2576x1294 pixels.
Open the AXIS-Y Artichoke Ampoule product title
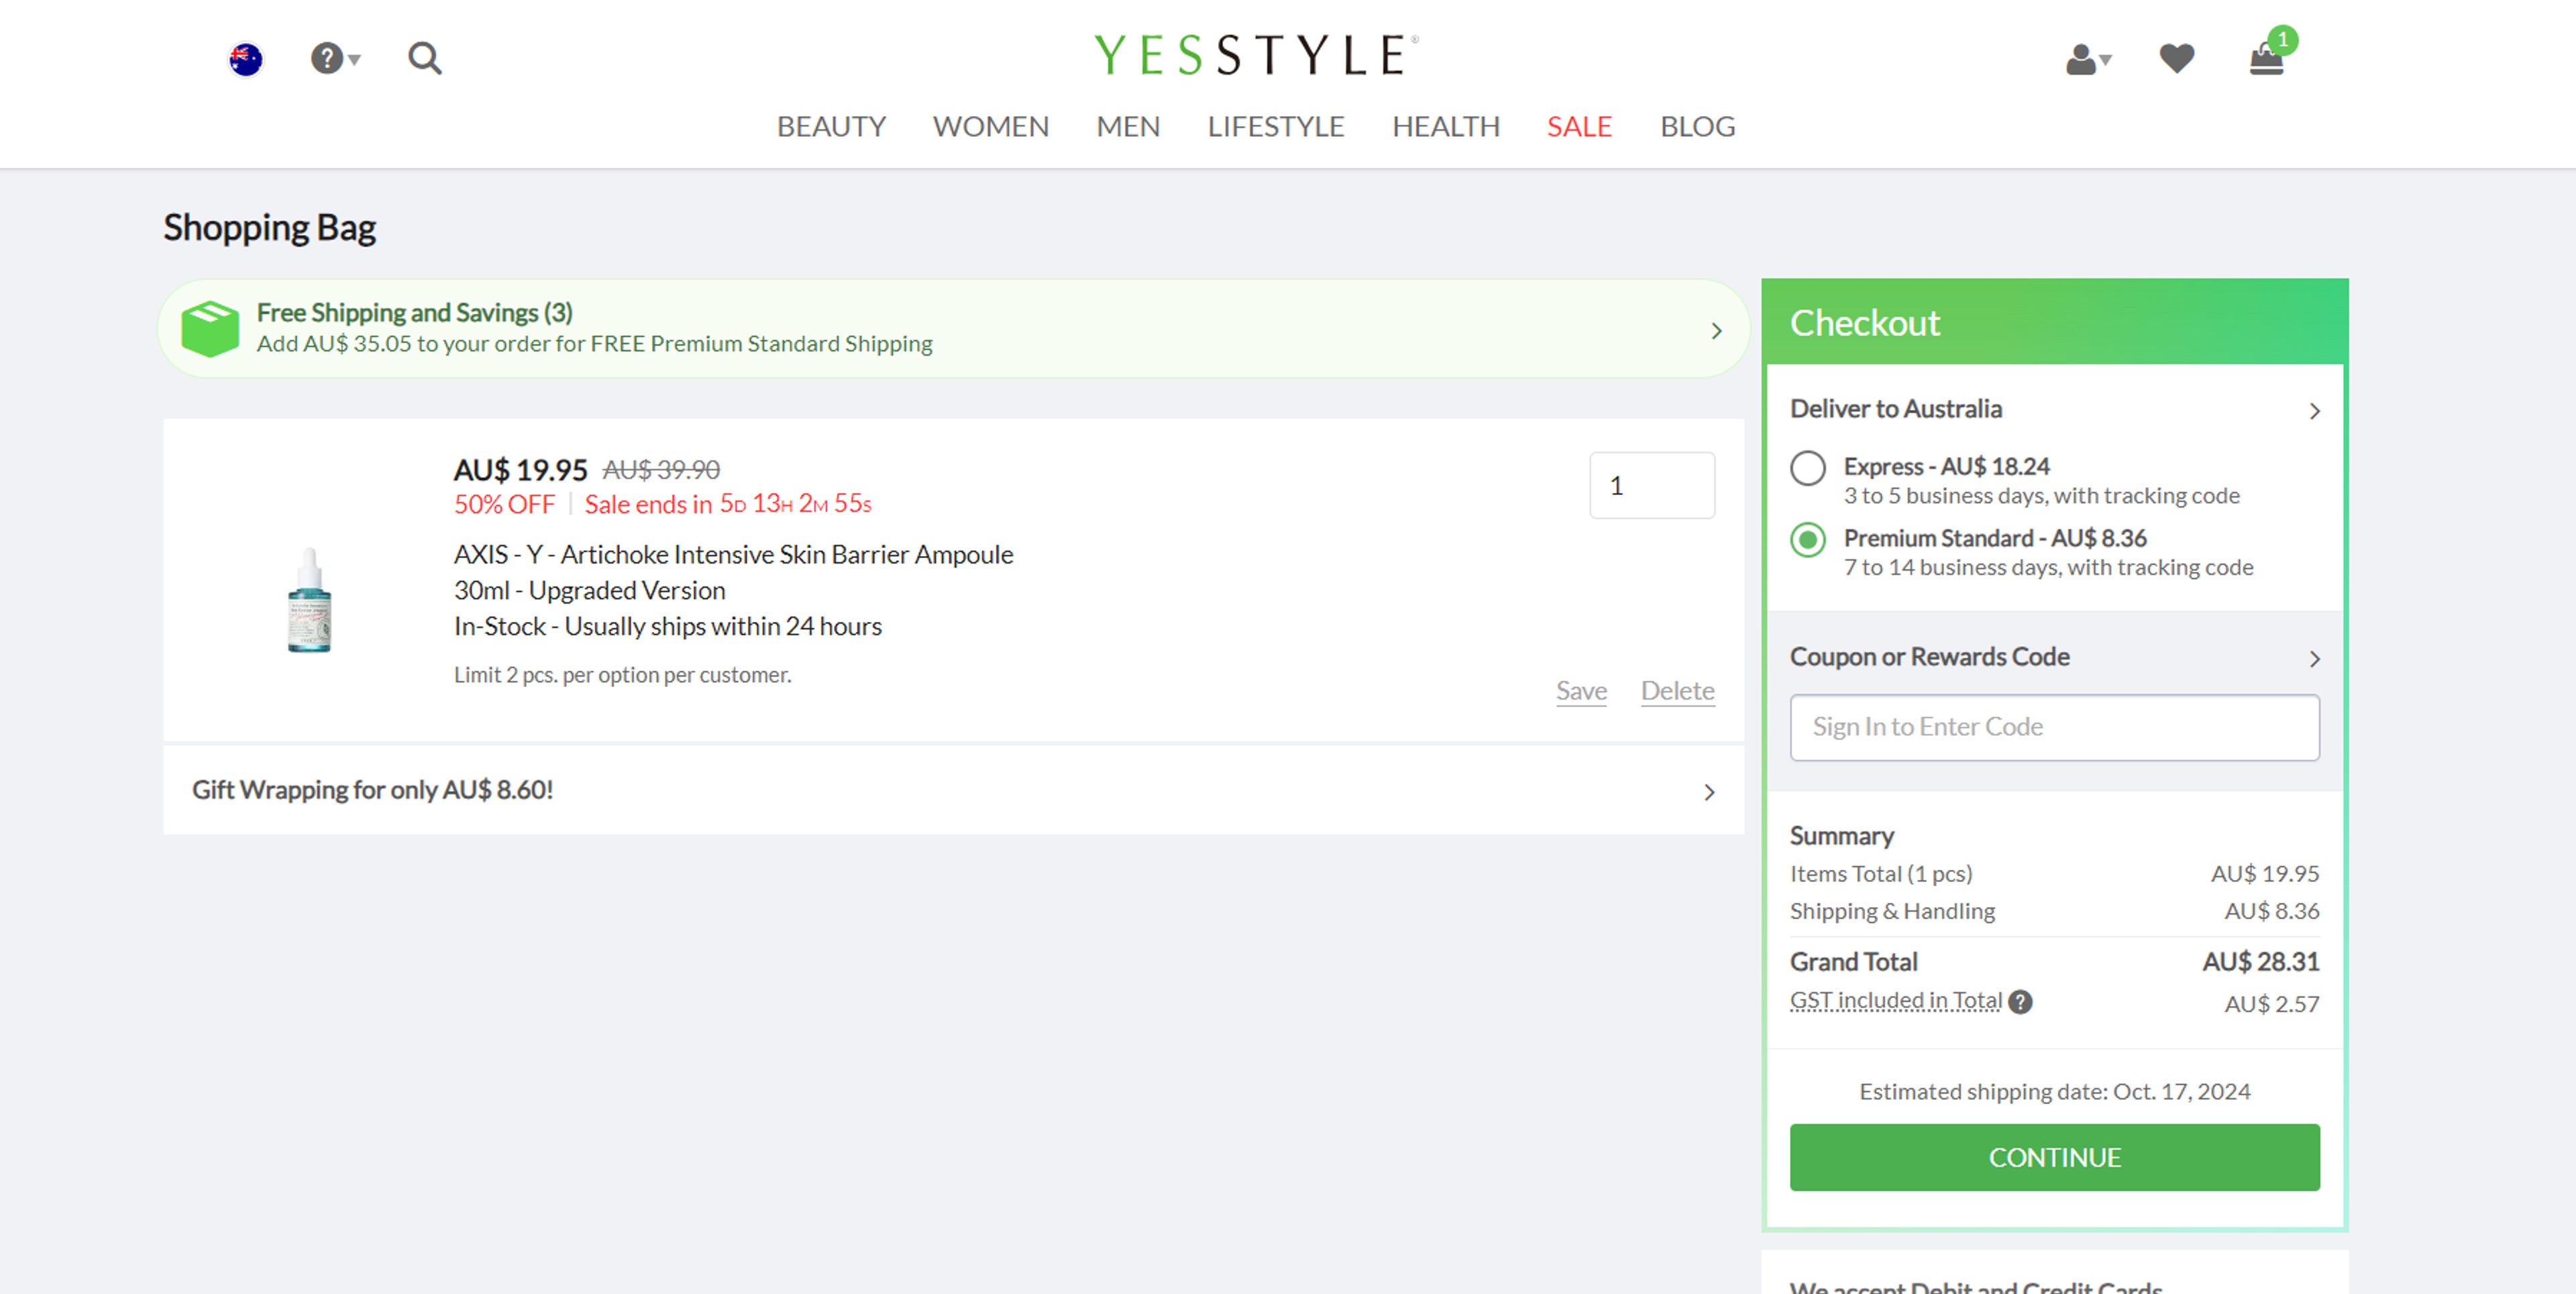point(733,554)
